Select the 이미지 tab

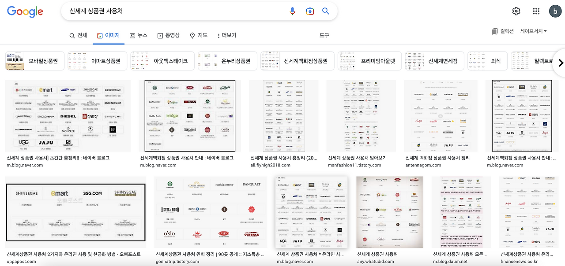pos(108,35)
